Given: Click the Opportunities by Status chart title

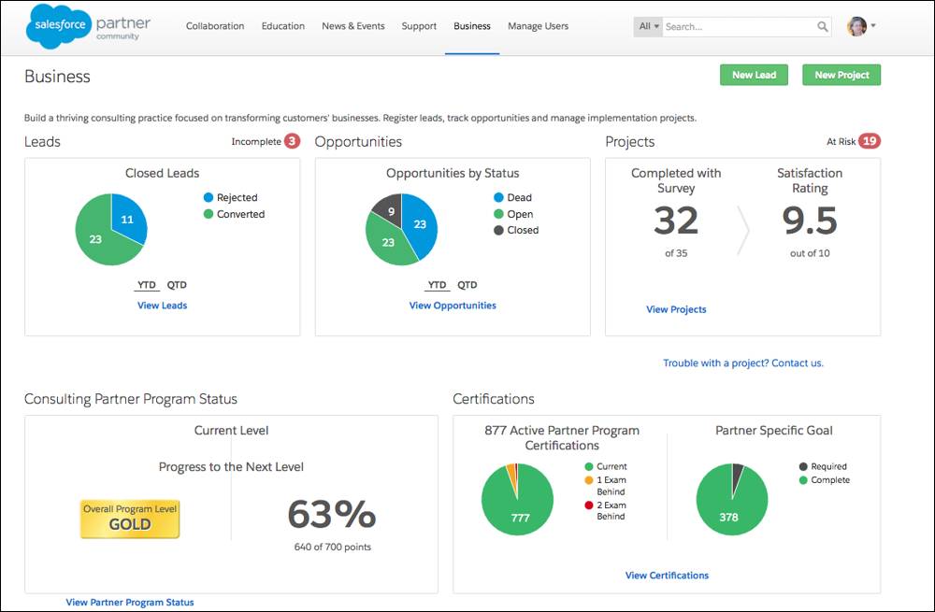Looking at the screenshot, I should click(x=453, y=173).
